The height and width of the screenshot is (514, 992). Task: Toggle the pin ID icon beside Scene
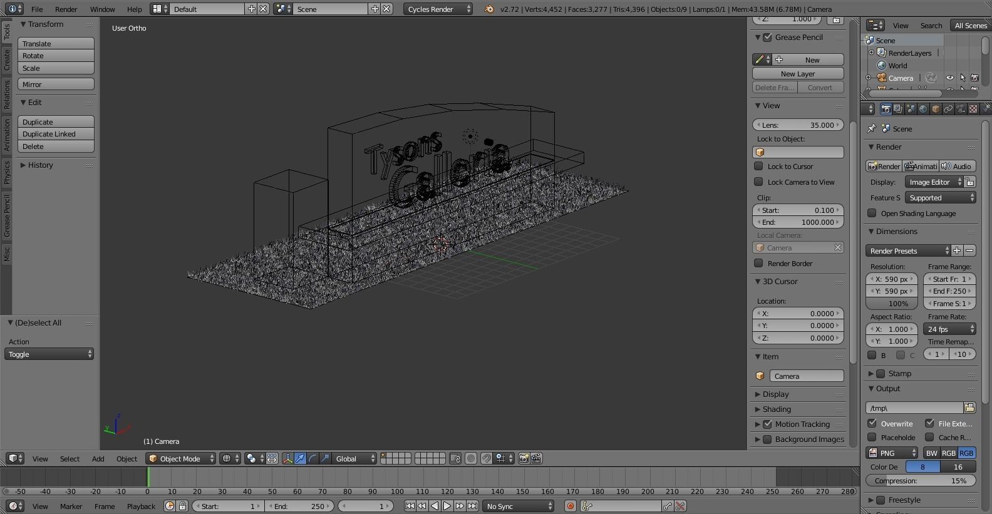[872, 128]
